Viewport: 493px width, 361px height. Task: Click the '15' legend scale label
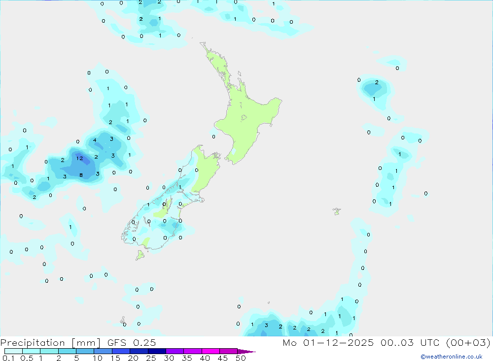pos(115,358)
